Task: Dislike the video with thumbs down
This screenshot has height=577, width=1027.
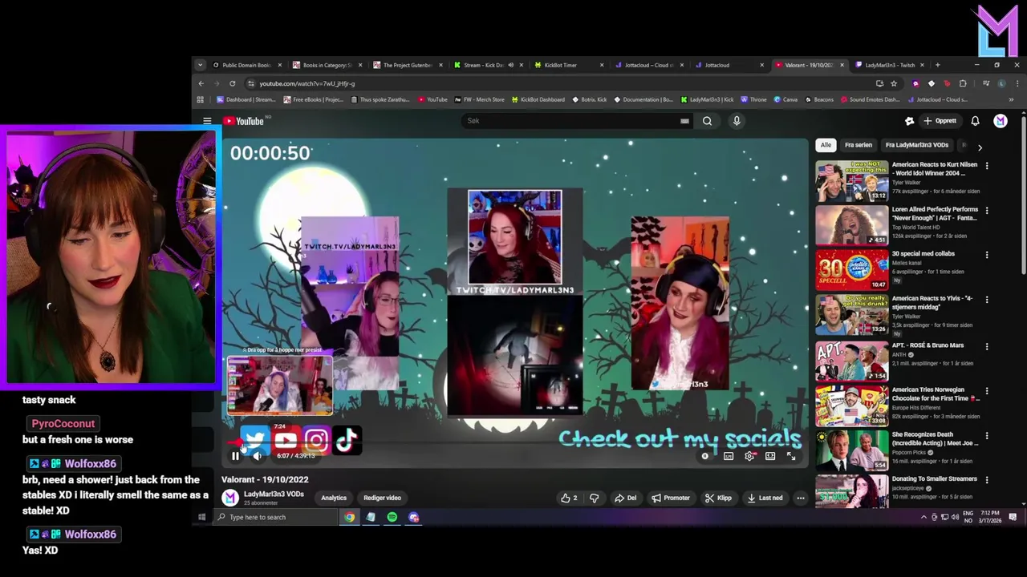Action: [594, 498]
